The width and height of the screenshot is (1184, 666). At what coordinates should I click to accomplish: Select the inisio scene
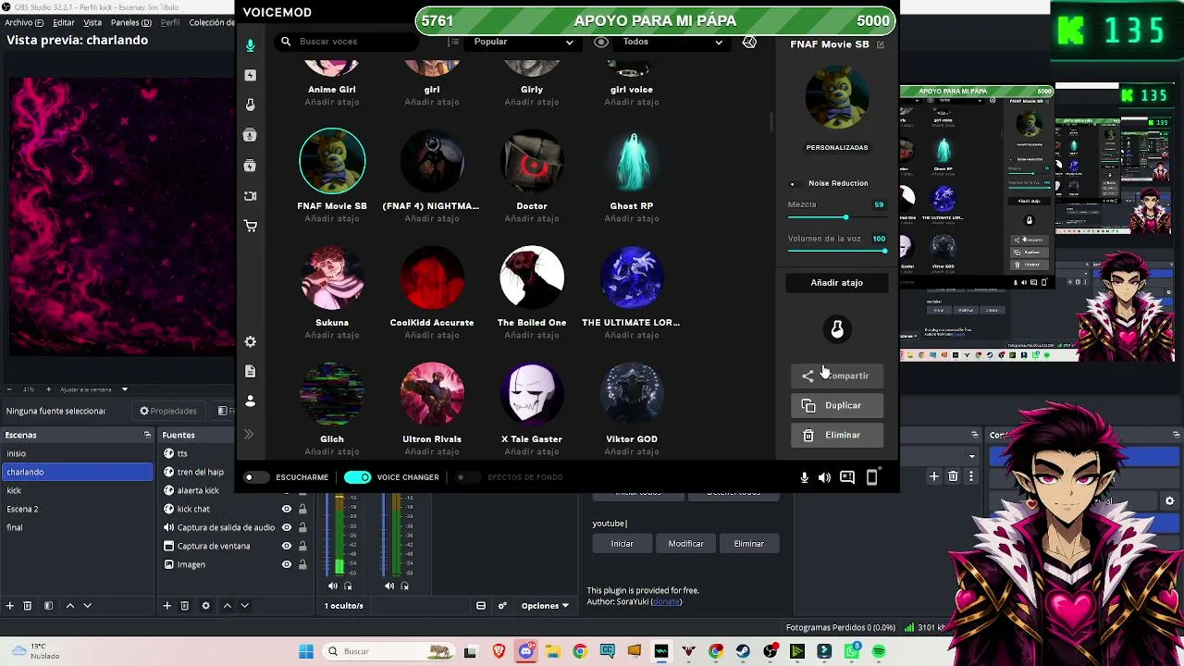pos(78,453)
